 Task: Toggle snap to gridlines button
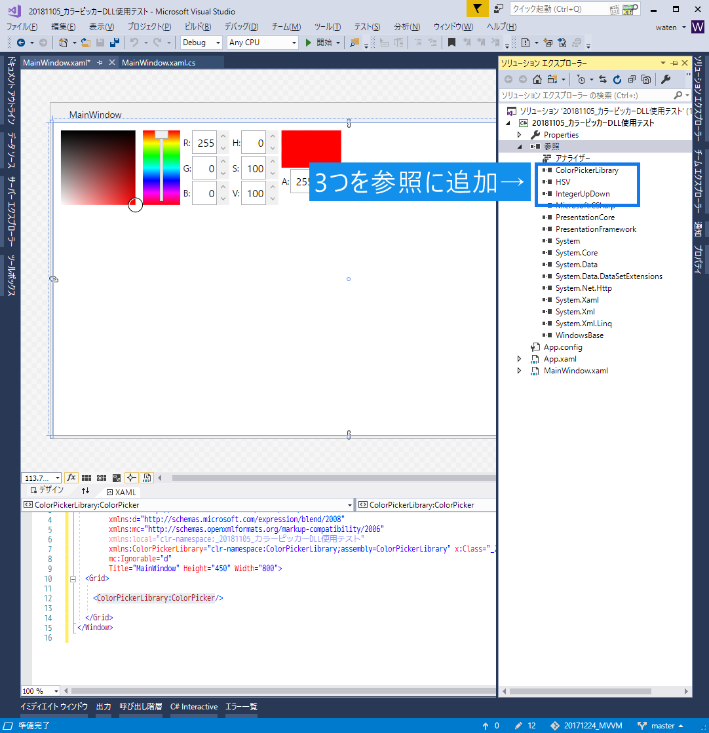coord(102,478)
